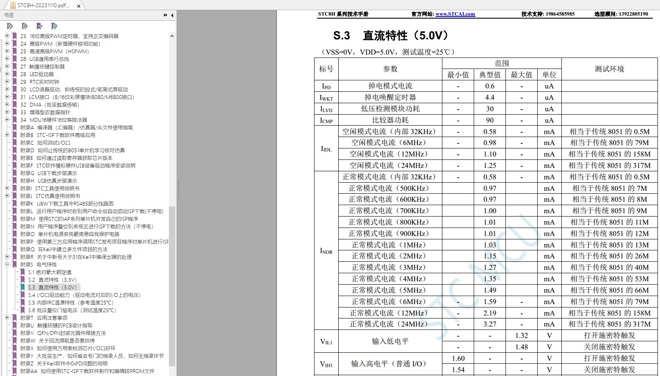Open bookmark 附录M 使用STC的IAP系列单片机
This screenshot has width=660, height=376.
[79, 219]
